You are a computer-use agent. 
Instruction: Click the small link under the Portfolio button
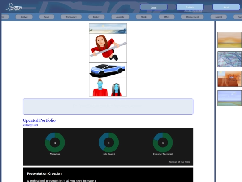[x=193, y=11]
